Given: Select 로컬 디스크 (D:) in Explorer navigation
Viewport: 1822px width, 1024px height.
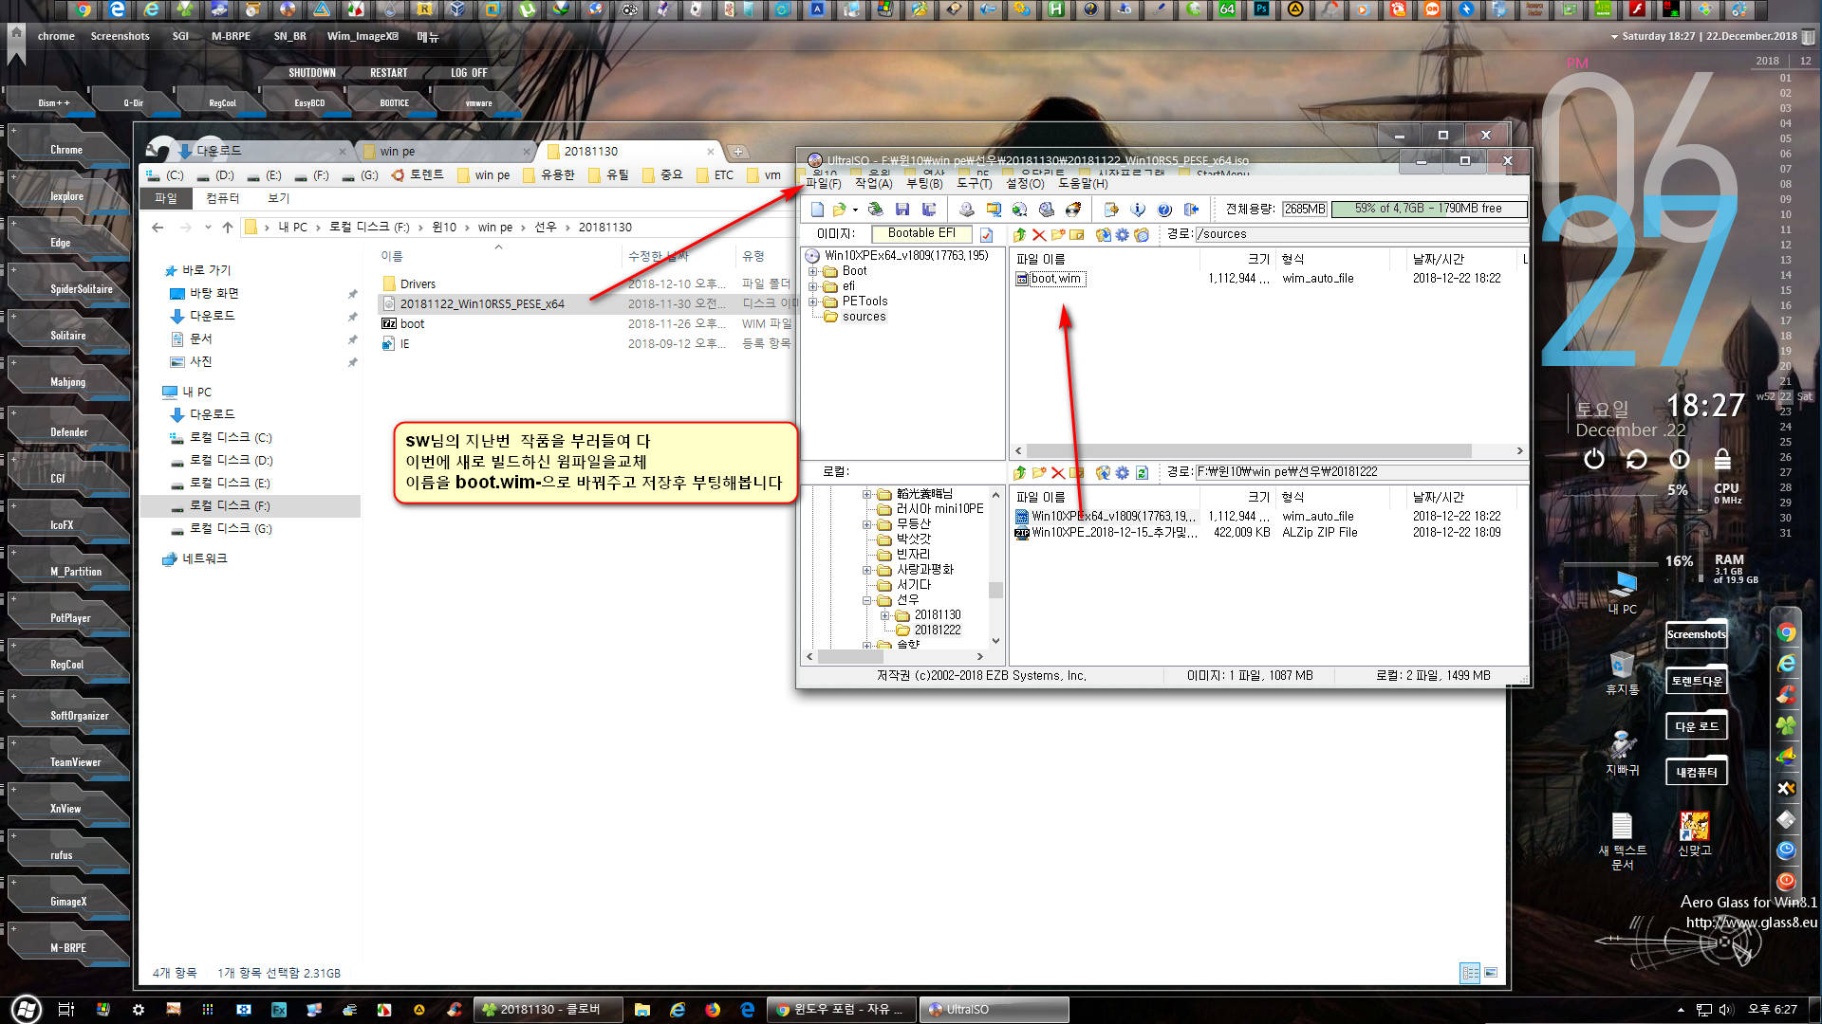Looking at the screenshot, I should point(231,461).
